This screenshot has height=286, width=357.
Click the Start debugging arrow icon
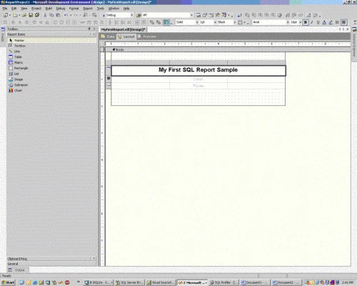pos(104,15)
